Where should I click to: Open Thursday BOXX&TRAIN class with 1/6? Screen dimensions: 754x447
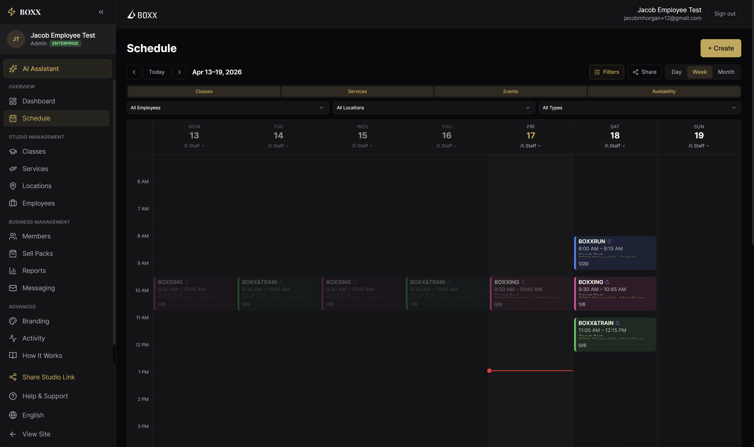point(446,294)
